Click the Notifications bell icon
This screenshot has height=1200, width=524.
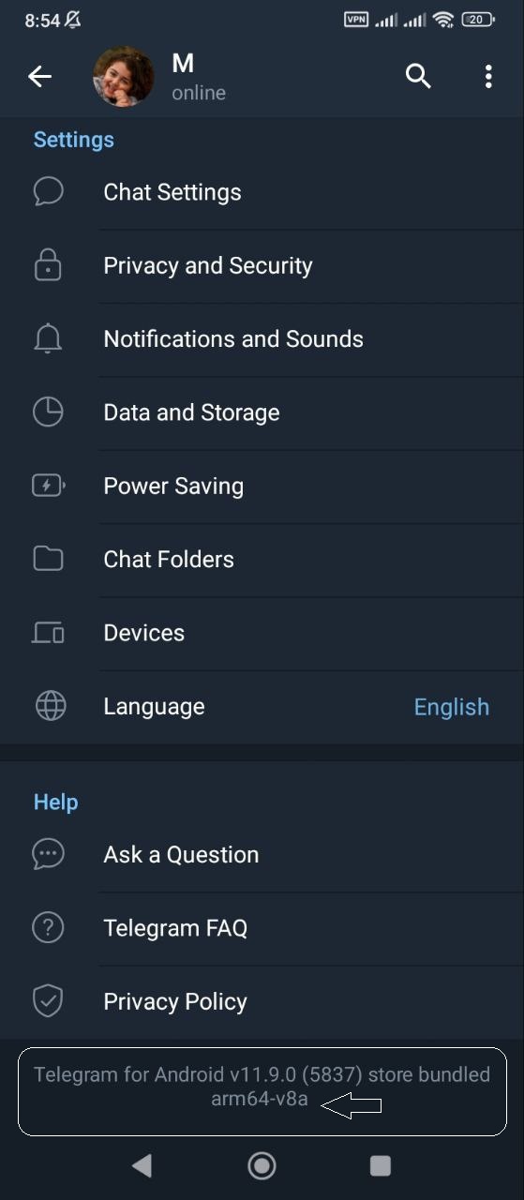click(48, 339)
